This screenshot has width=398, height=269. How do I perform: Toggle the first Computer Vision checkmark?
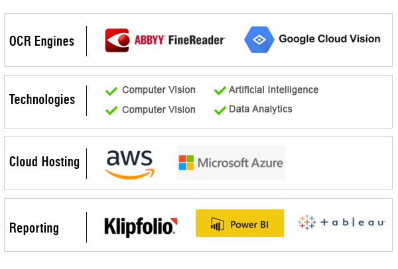111,91
